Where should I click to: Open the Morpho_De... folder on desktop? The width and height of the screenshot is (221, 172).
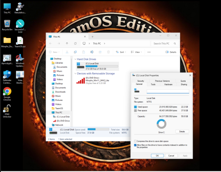tap(7, 42)
